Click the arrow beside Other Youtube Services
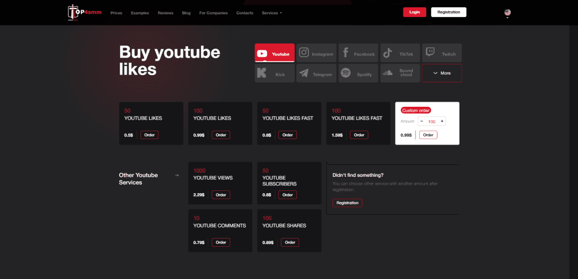578x279 pixels. click(x=177, y=175)
